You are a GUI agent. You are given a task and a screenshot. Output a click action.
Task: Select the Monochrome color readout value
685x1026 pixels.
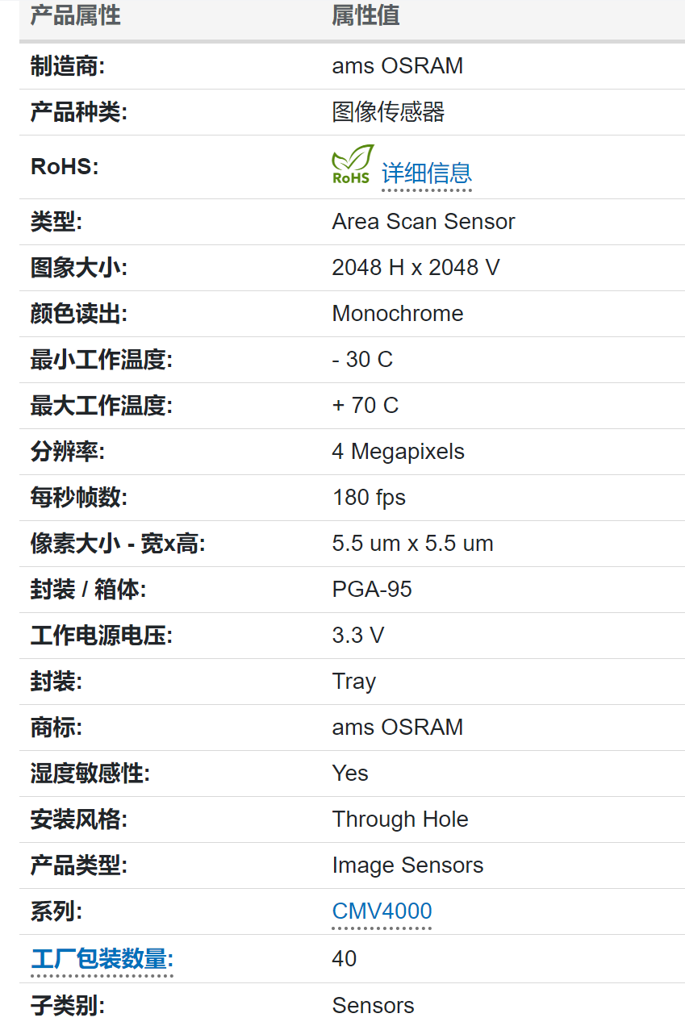pos(397,314)
